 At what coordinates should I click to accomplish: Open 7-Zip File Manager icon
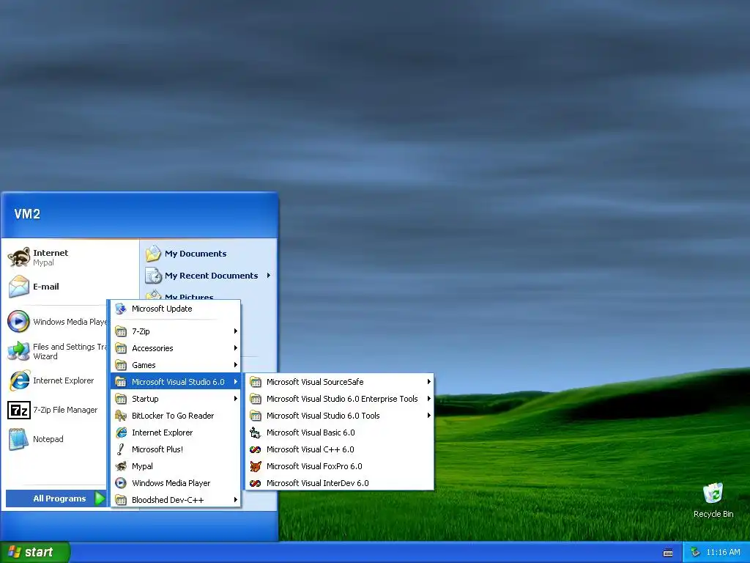click(19, 411)
